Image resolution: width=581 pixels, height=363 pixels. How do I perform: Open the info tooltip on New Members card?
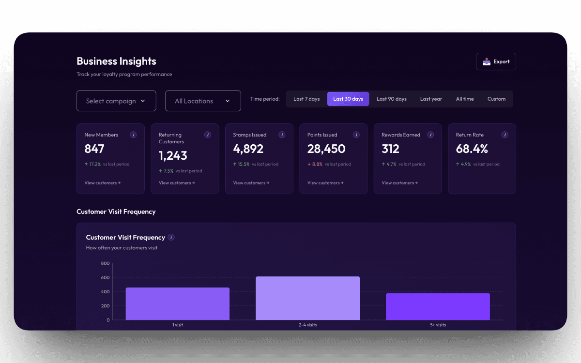133,135
